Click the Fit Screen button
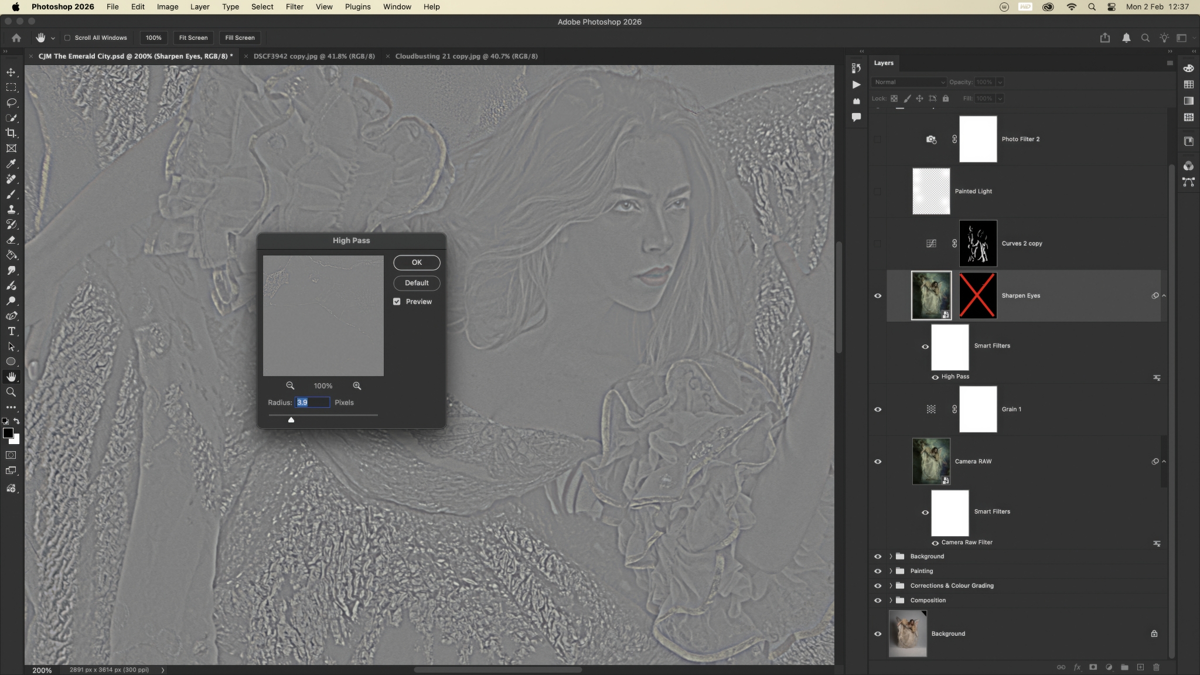 tap(193, 37)
